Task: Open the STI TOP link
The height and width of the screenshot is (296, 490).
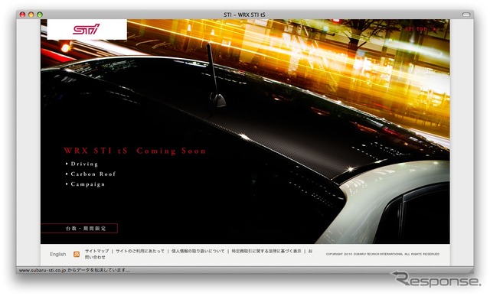Action: tap(420, 29)
